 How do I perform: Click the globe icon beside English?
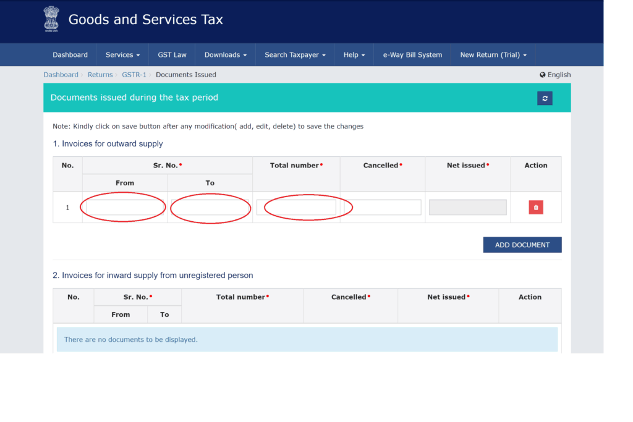[x=543, y=75]
